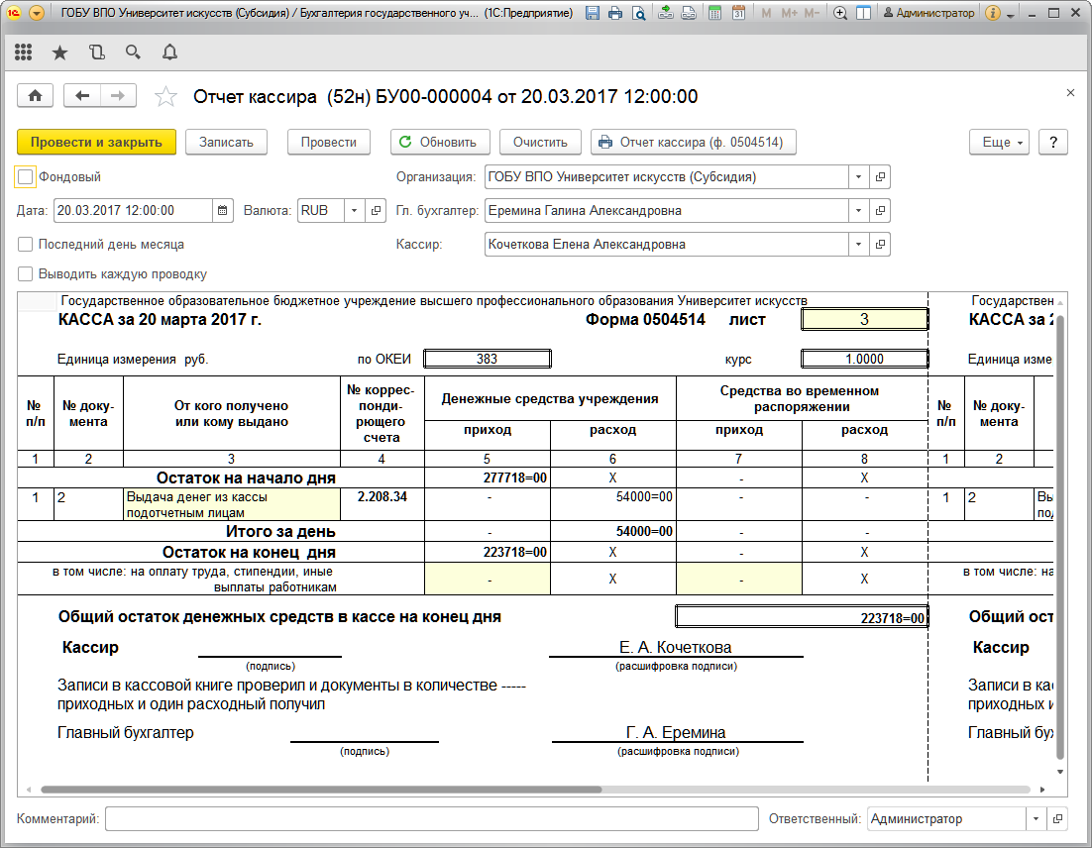Image resolution: width=1092 pixels, height=848 pixels.
Task: Save the document with the diskette icon
Action: pyautogui.click(x=593, y=13)
